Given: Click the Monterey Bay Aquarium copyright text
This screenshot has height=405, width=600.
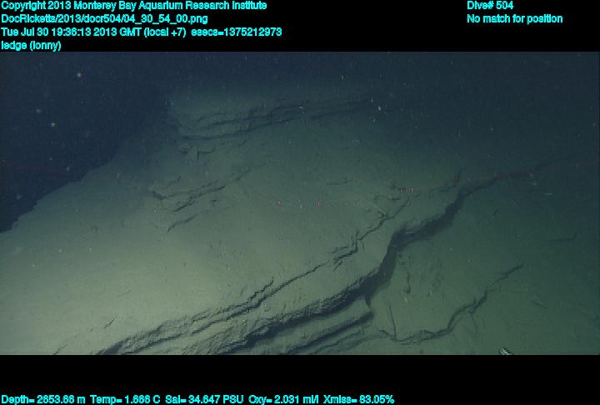Looking at the screenshot, I should 133,5.
